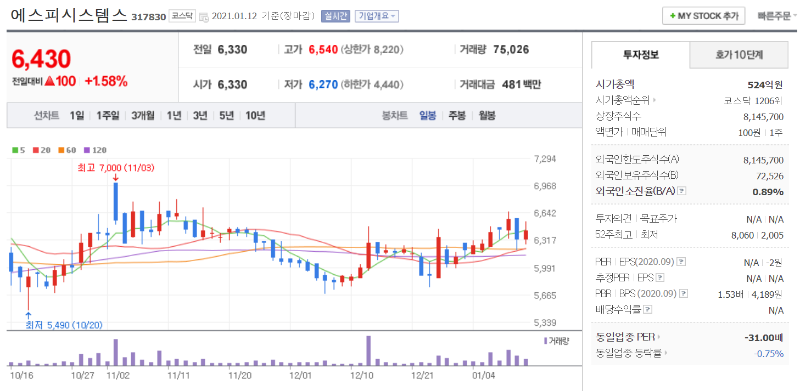Switch to the 호가10단계 tab
This screenshot has height=391, width=800.
click(739, 55)
